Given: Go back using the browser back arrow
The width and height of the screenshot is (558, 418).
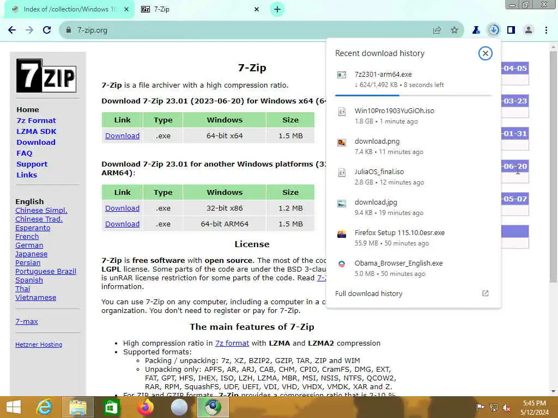Looking at the screenshot, I should [x=12, y=30].
